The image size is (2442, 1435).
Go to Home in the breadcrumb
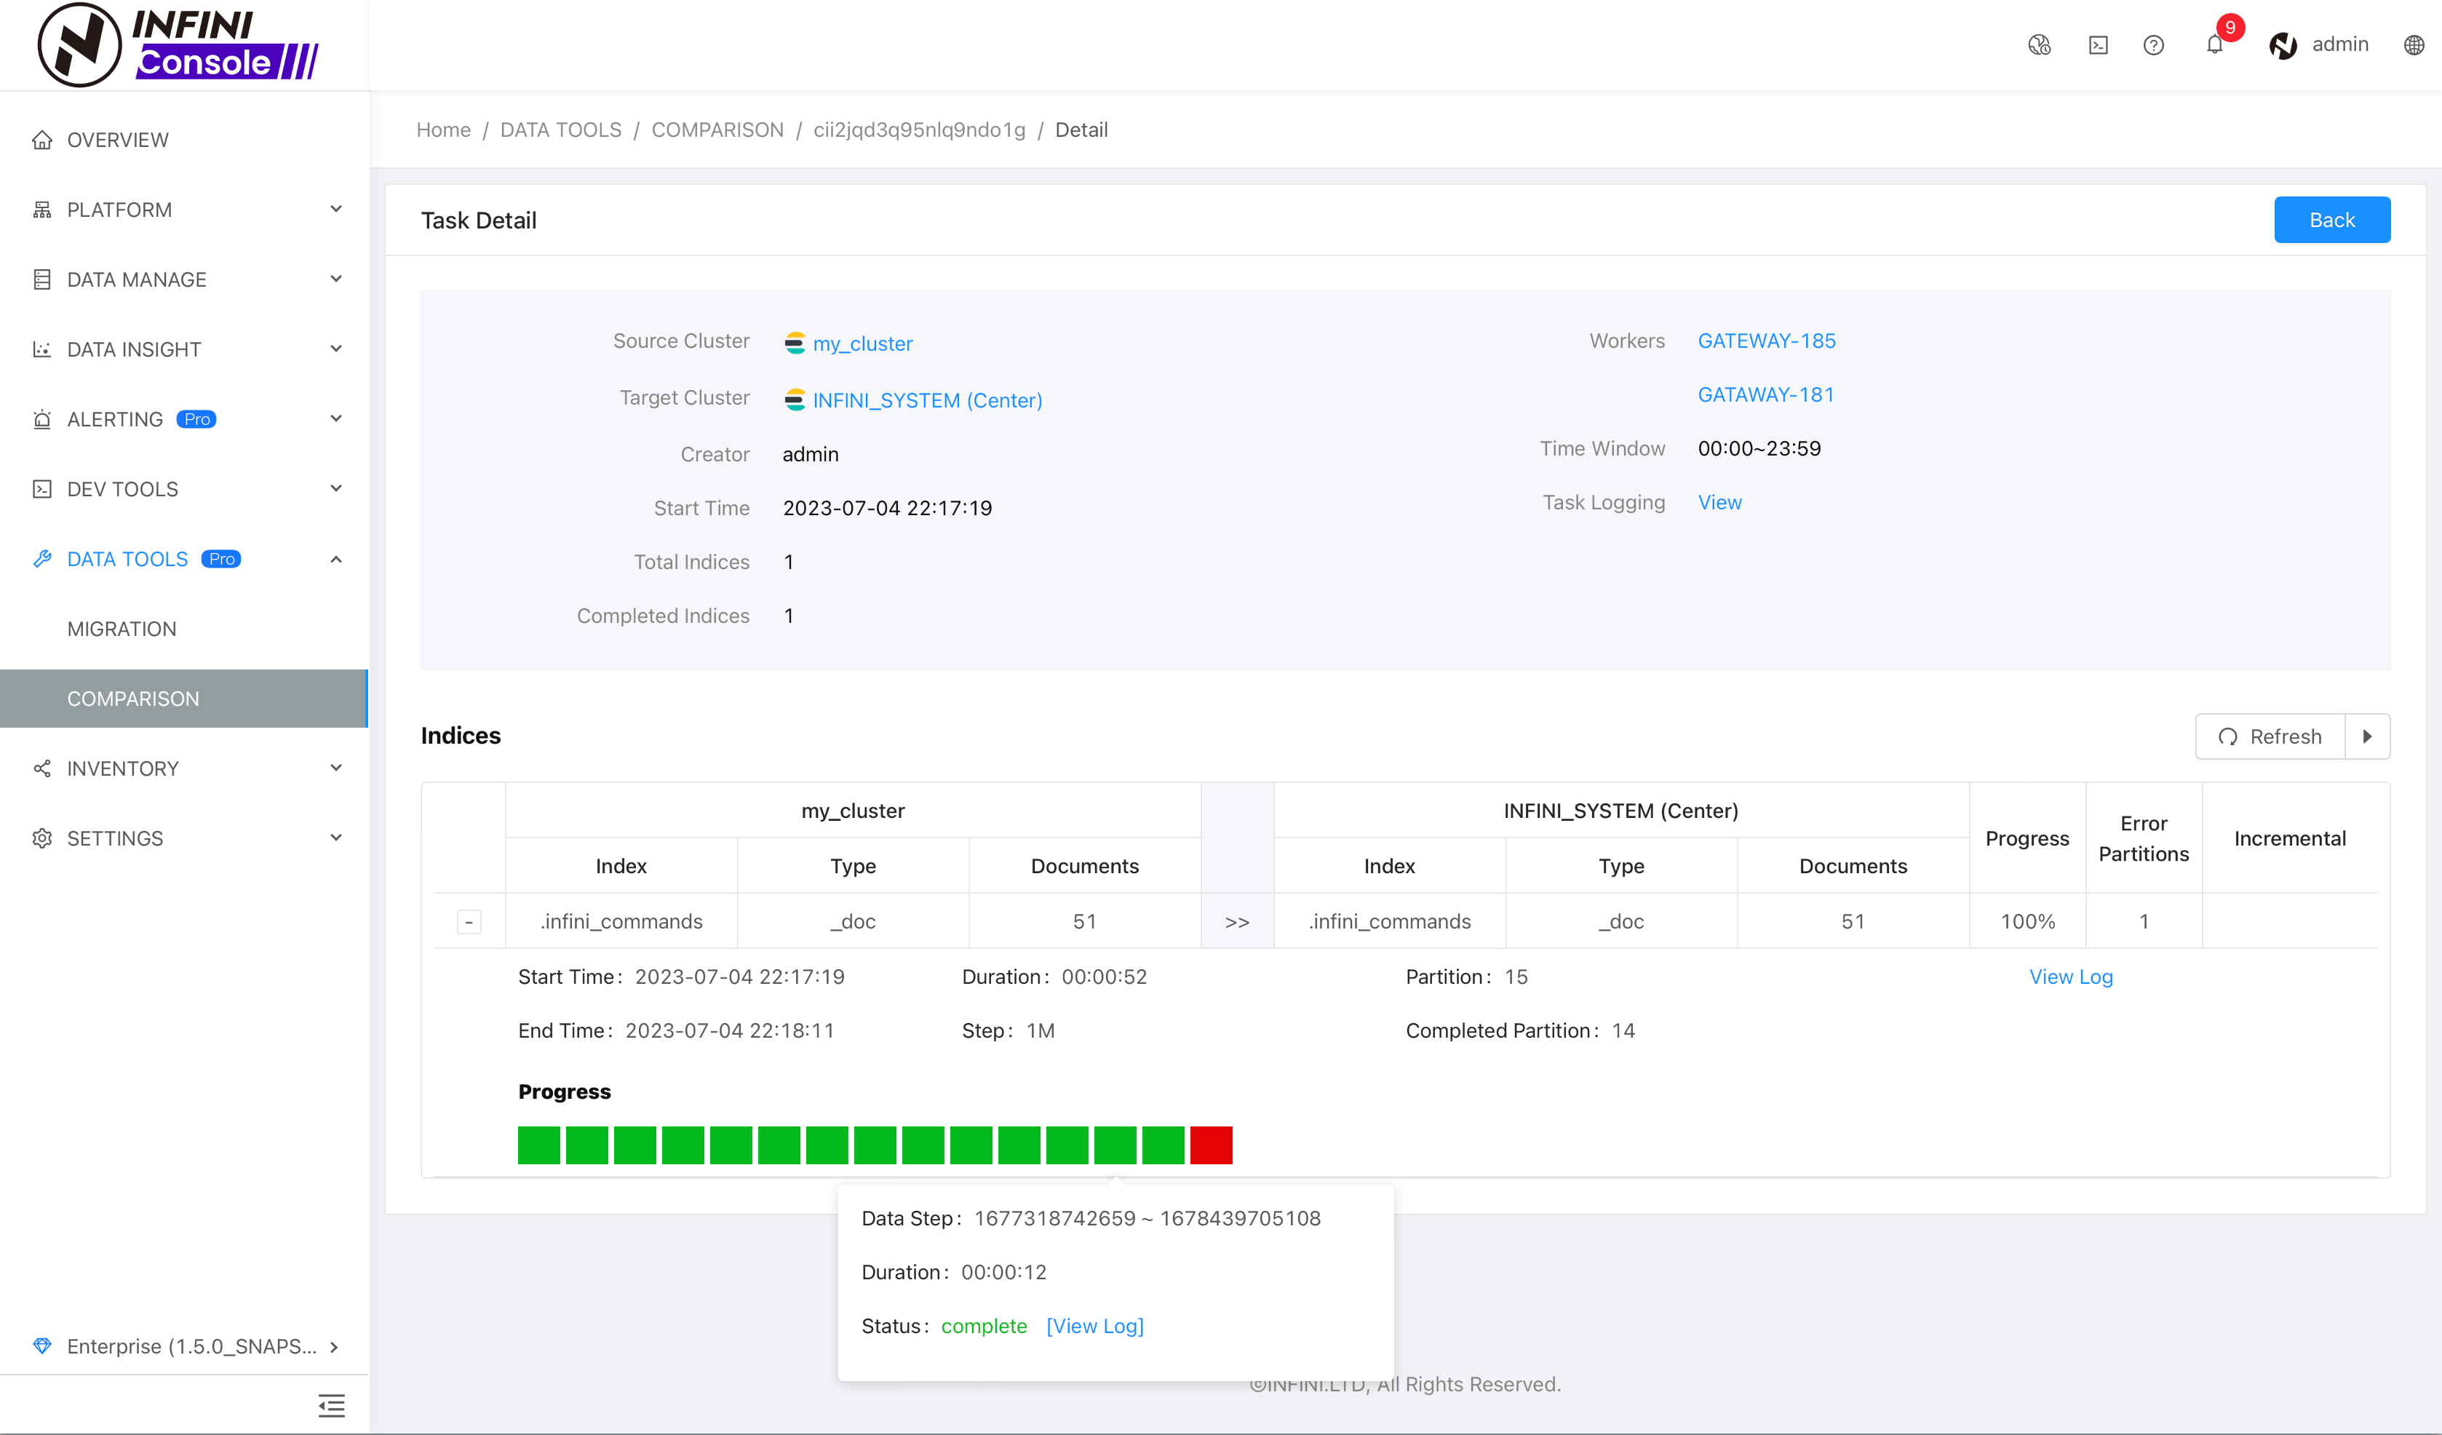tap(444, 130)
